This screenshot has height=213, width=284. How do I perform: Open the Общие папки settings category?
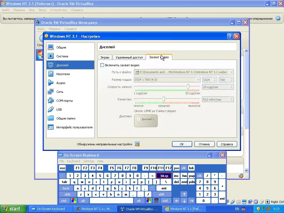point(70,118)
